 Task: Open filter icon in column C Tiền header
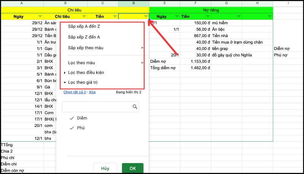click(115, 17)
